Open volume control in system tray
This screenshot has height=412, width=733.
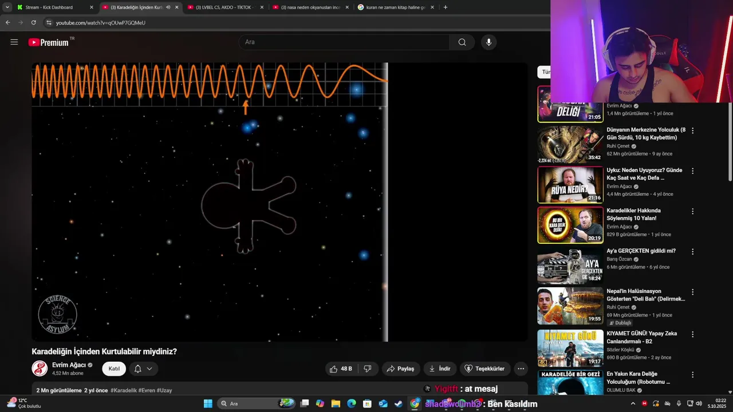699,403
